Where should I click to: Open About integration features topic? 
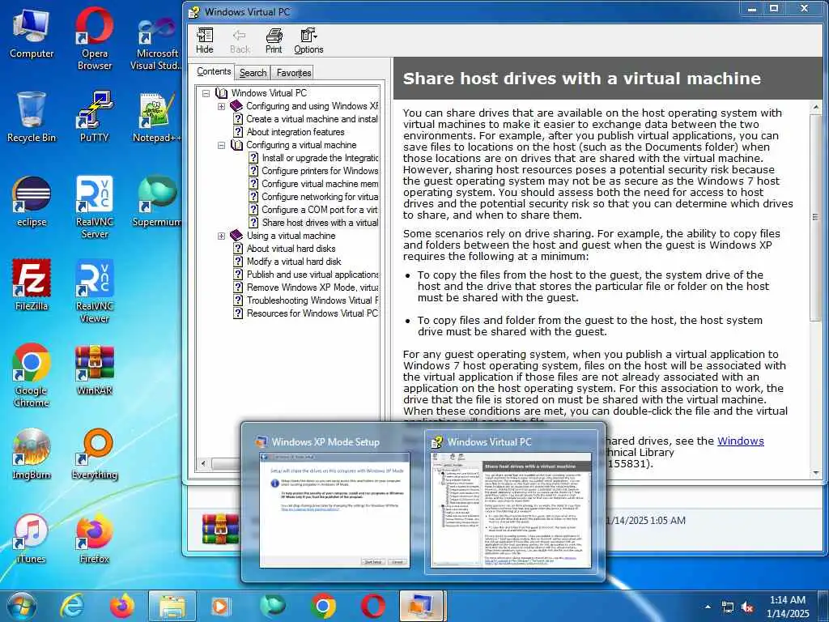coord(289,132)
